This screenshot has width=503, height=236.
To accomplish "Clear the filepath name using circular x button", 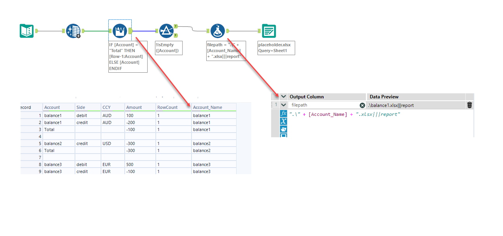I will [x=362, y=105].
